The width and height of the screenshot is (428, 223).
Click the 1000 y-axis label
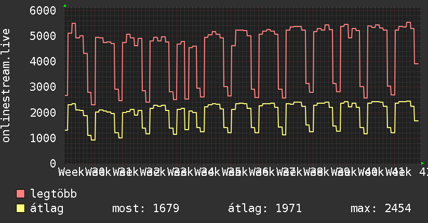[43, 138]
